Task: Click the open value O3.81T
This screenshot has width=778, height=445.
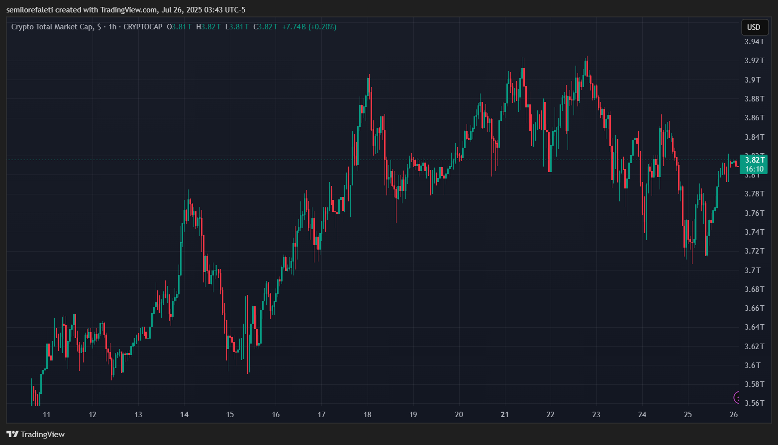Action: coord(180,27)
